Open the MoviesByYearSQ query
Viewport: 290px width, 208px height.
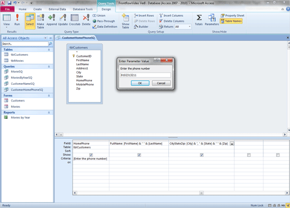[21, 78]
